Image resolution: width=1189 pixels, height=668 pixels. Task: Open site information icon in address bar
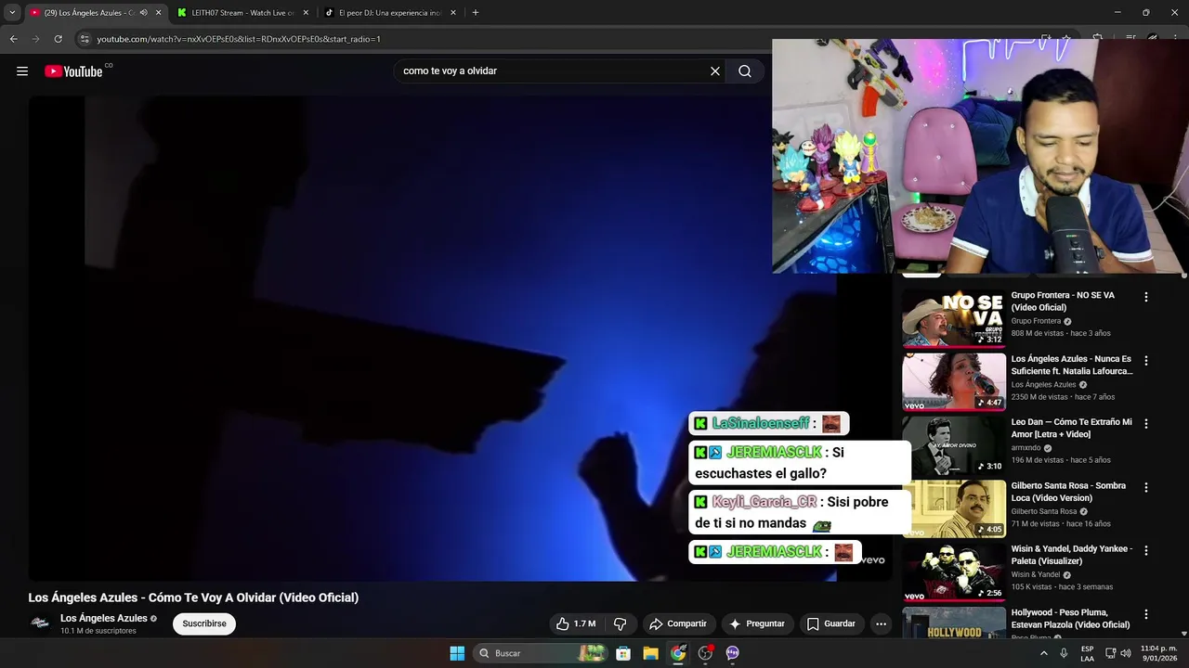click(85, 39)
